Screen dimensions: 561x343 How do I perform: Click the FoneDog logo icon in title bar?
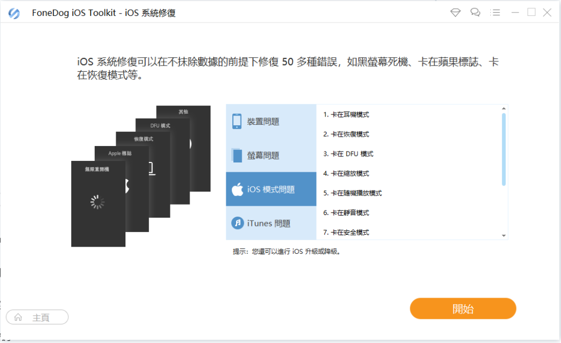pyautogui.click(x=14, y=13)
